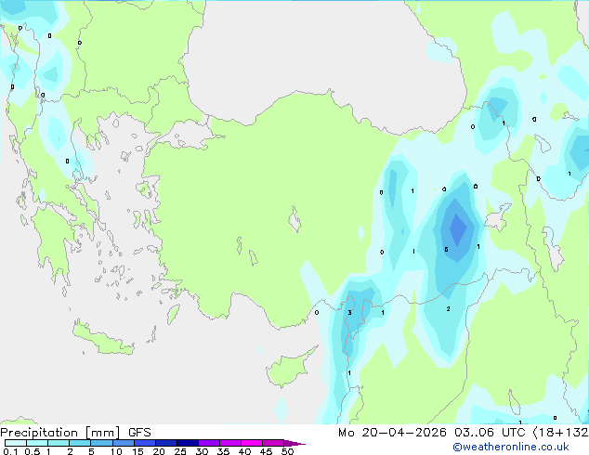
Task: Click the '40' legend scale label
Action: tap(244, 451)
